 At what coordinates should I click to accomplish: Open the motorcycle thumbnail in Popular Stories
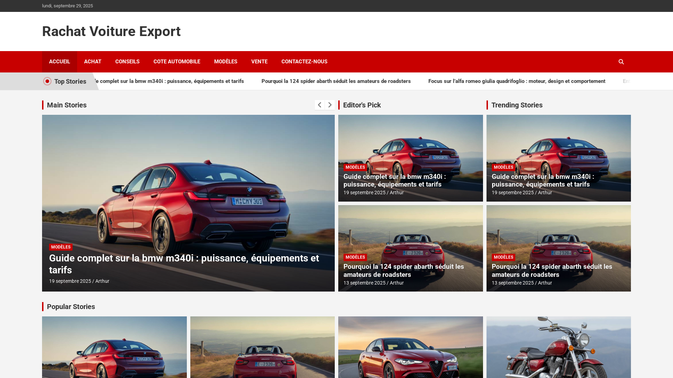click(x=558, y=346)
